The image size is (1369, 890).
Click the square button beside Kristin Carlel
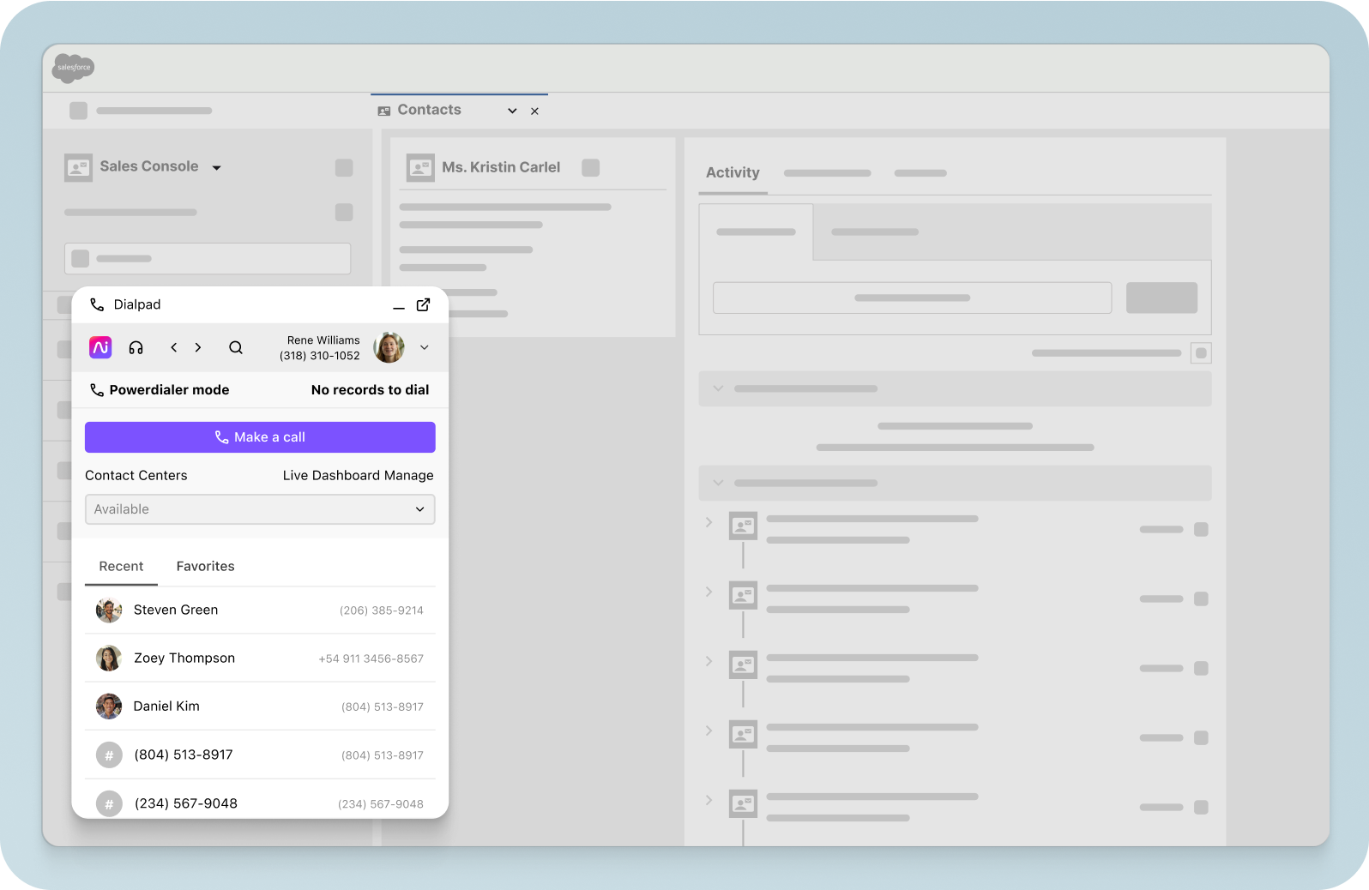click(590, 167)
